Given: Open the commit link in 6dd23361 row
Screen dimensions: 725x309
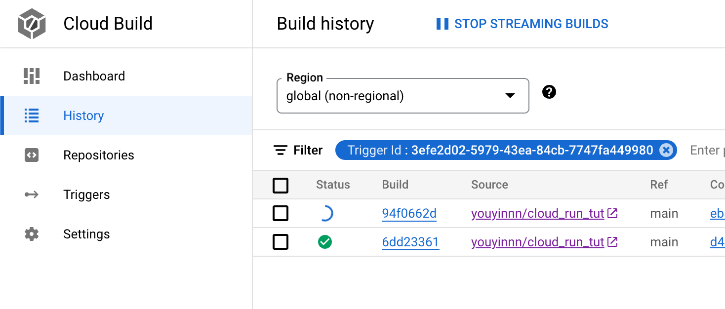Looking at the screenshot, I should click(717, 242).
